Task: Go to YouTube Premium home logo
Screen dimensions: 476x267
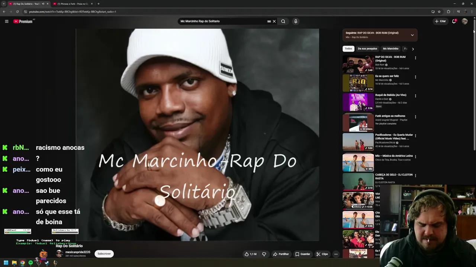Action: tap(23, 22)
